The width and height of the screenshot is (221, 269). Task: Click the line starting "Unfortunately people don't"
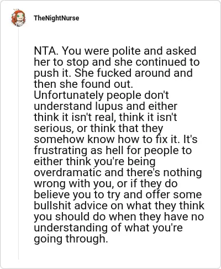click(x=101, y=95)
